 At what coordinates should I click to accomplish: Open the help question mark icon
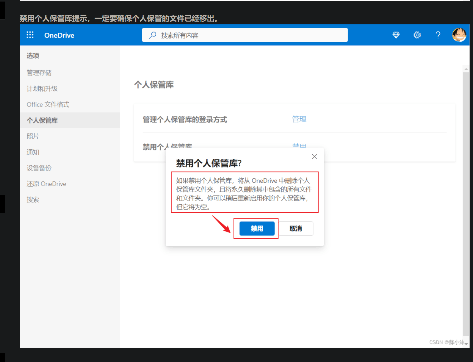point(438,35)
